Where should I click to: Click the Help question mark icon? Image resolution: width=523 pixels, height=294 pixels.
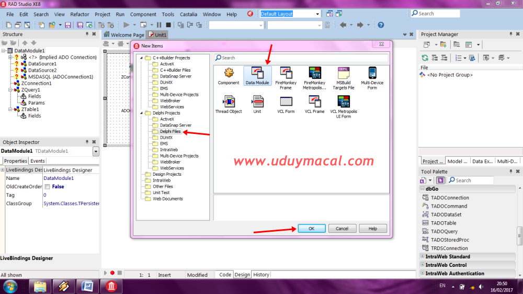coord(381,25)
